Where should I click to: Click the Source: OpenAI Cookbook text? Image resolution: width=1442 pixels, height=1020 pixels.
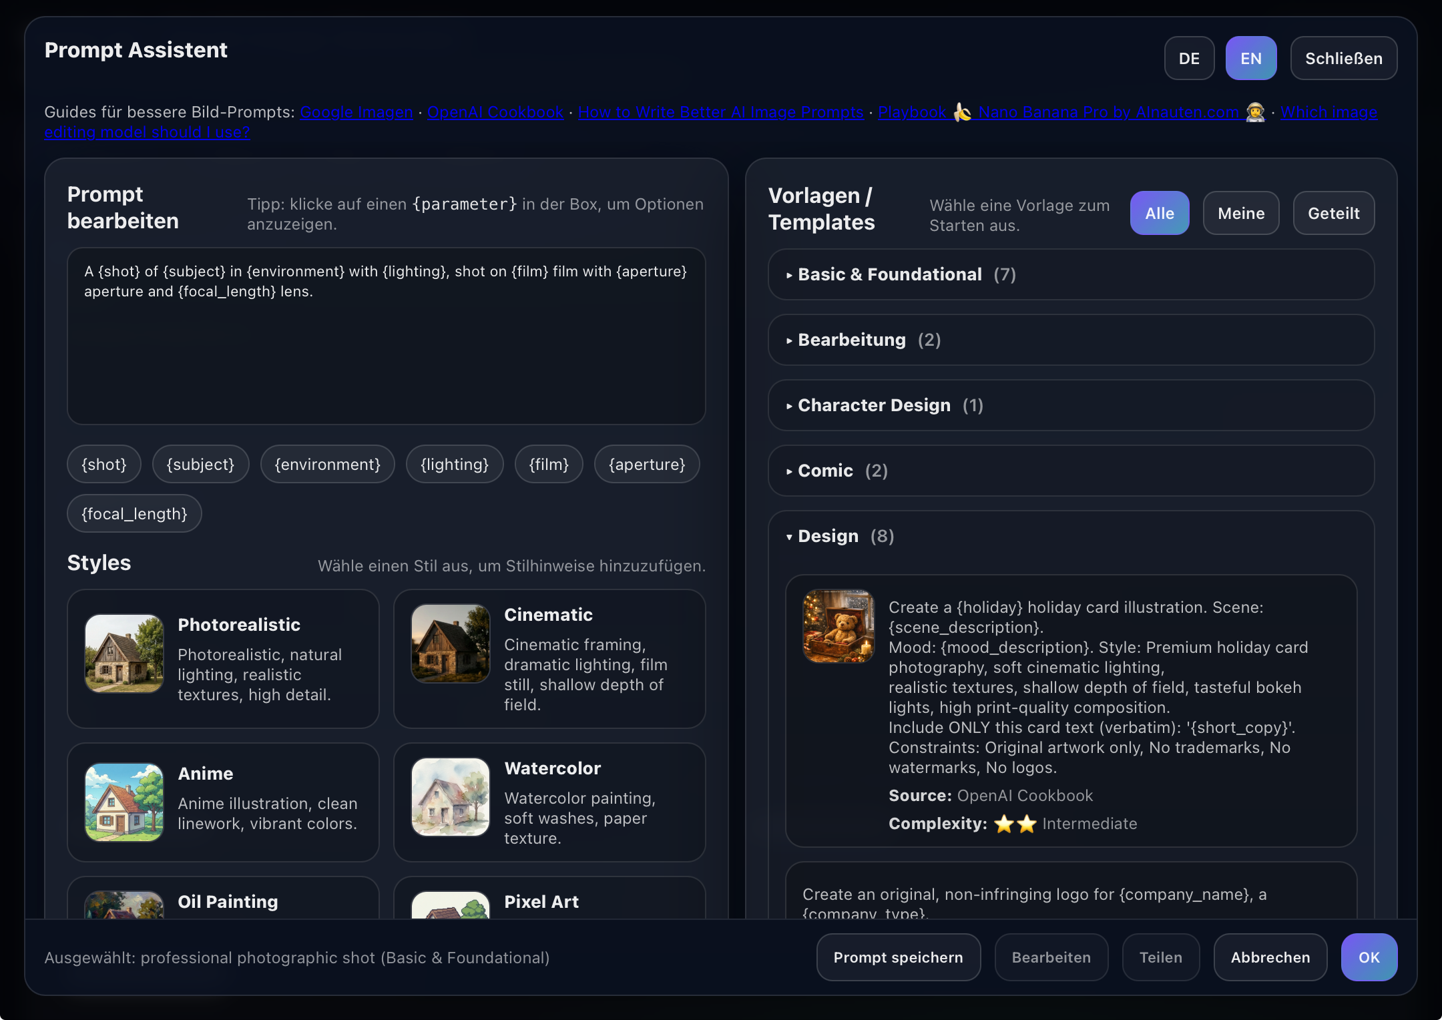(991, 796)
